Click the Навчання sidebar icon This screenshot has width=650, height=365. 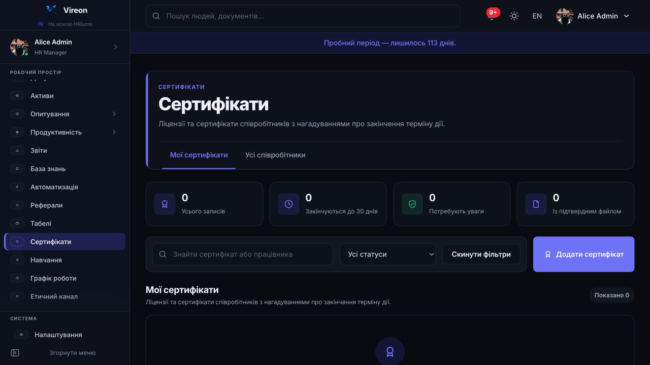pyautogui.click(x=17, y=260)
